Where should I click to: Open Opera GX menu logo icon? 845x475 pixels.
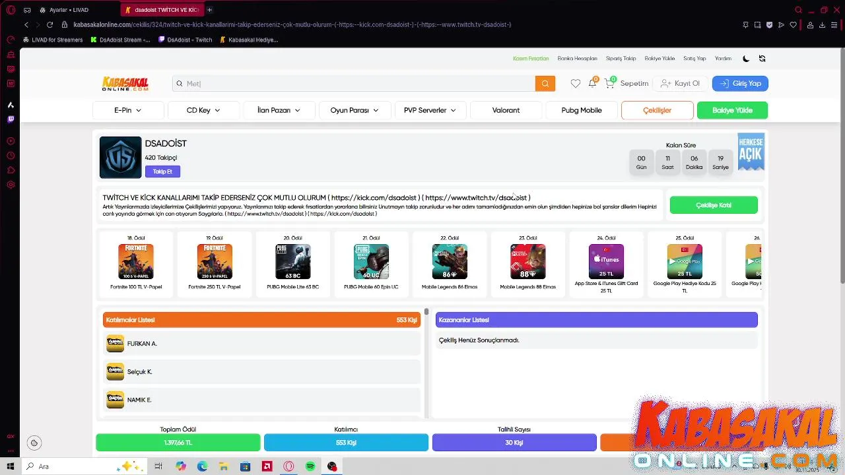(11, 10)
